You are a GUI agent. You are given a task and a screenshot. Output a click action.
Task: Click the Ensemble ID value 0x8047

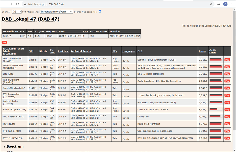pos(7,36)
